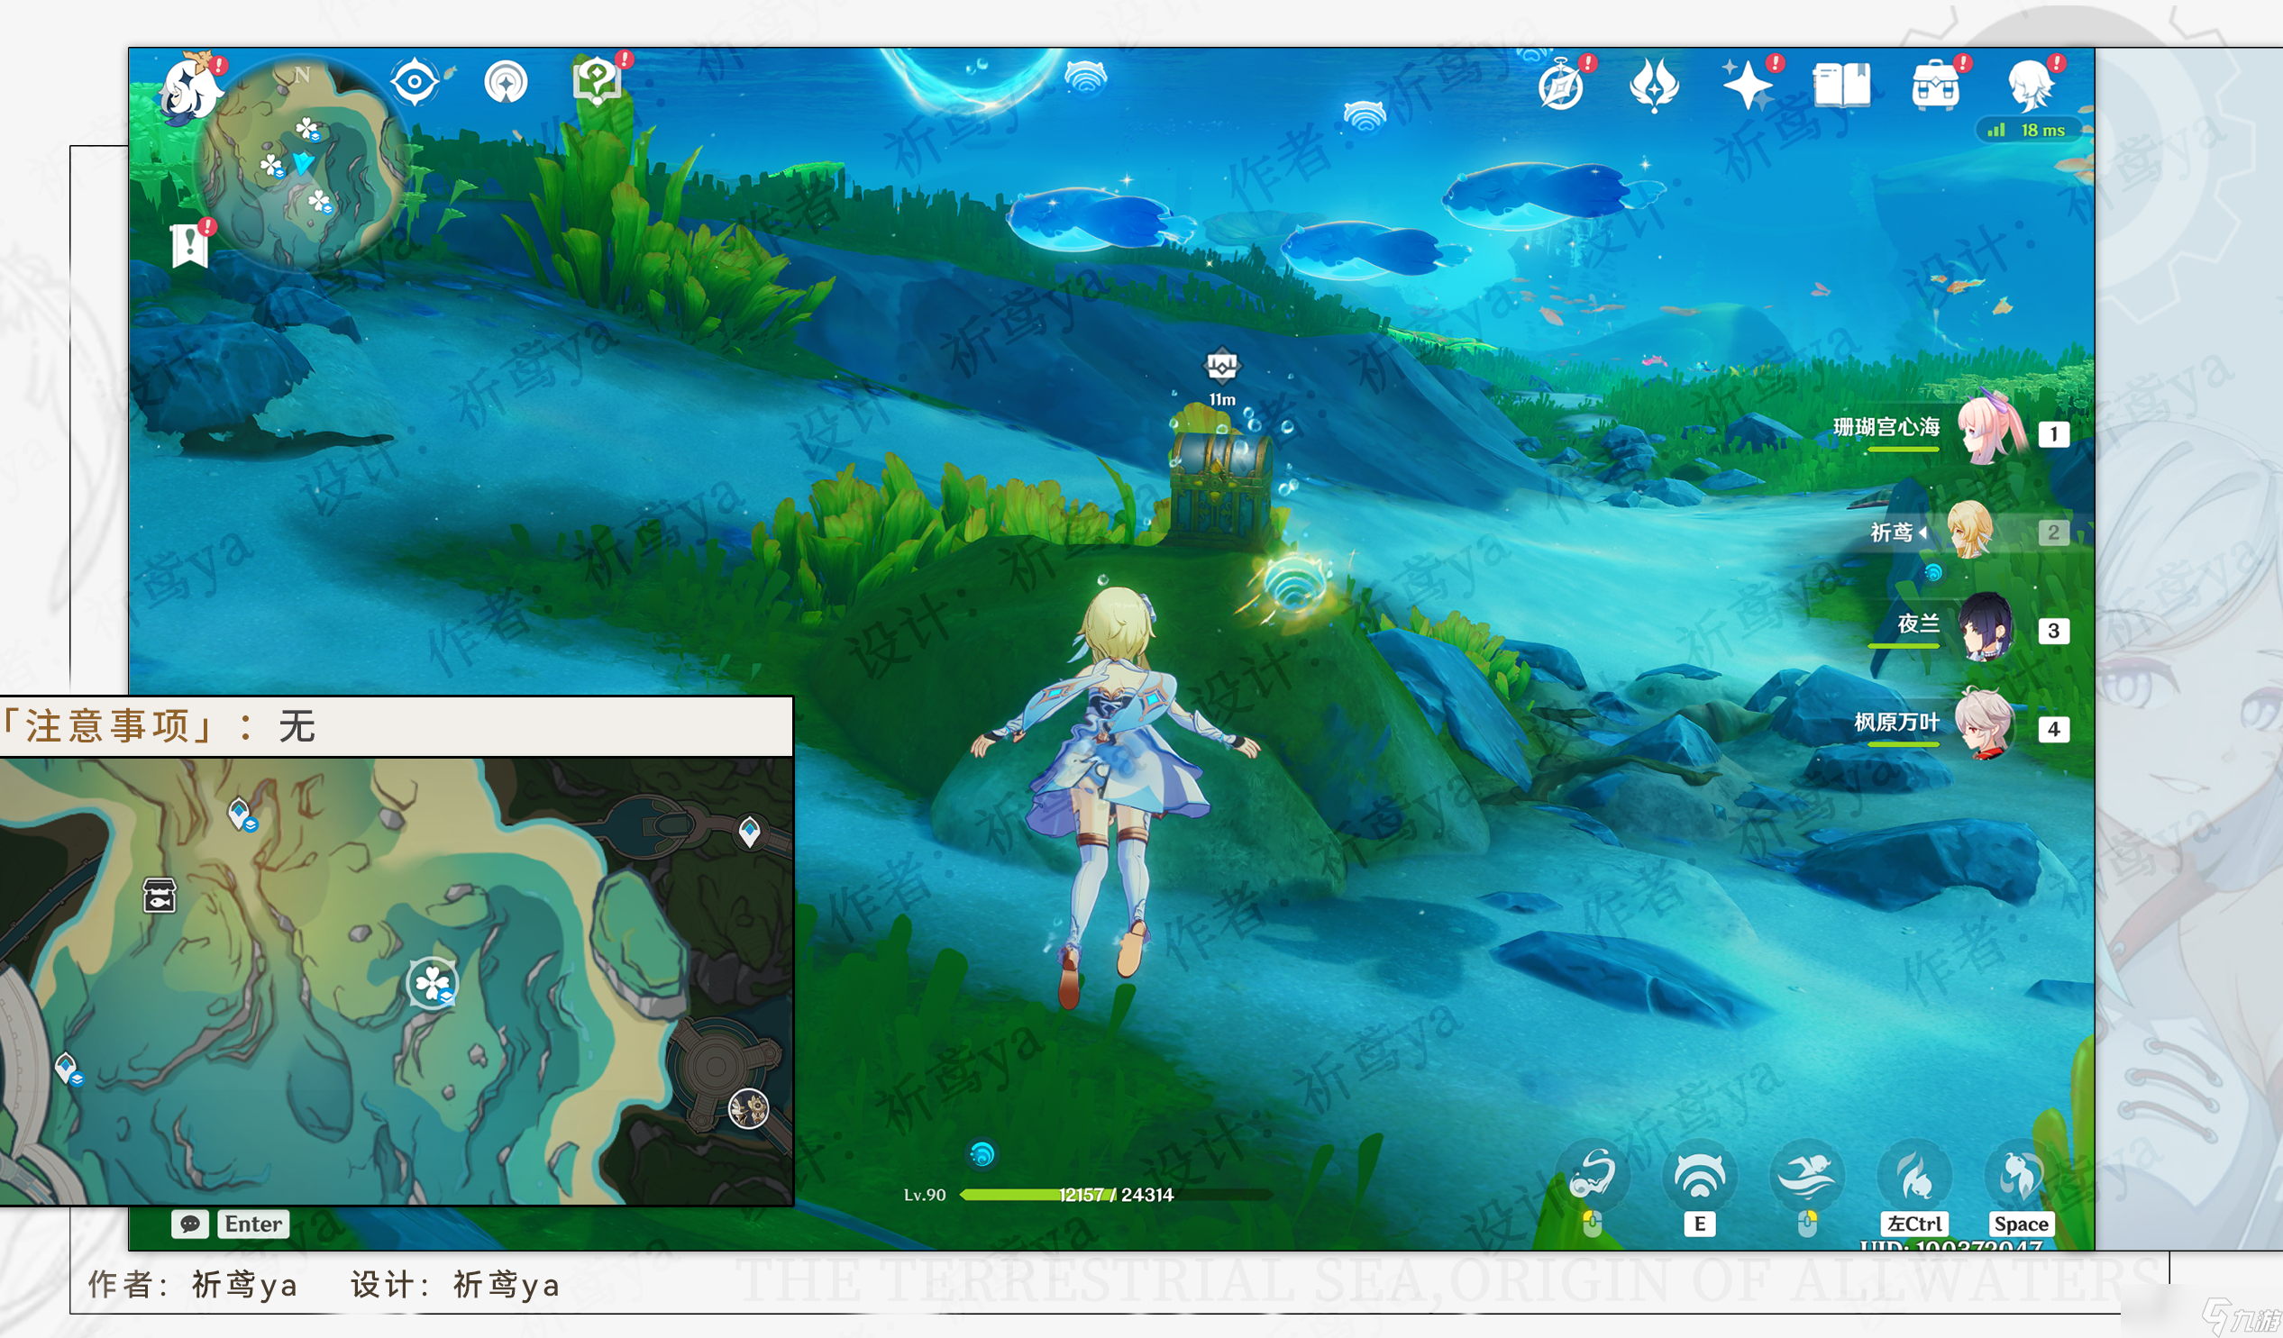
Task: Click the Enter chat key button
Action: click(x=252, y=1224)
